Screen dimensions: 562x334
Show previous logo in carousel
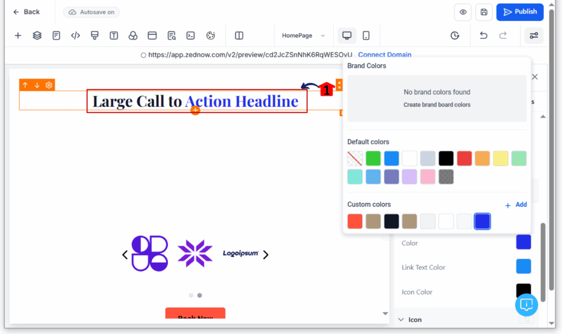point(125,255)
